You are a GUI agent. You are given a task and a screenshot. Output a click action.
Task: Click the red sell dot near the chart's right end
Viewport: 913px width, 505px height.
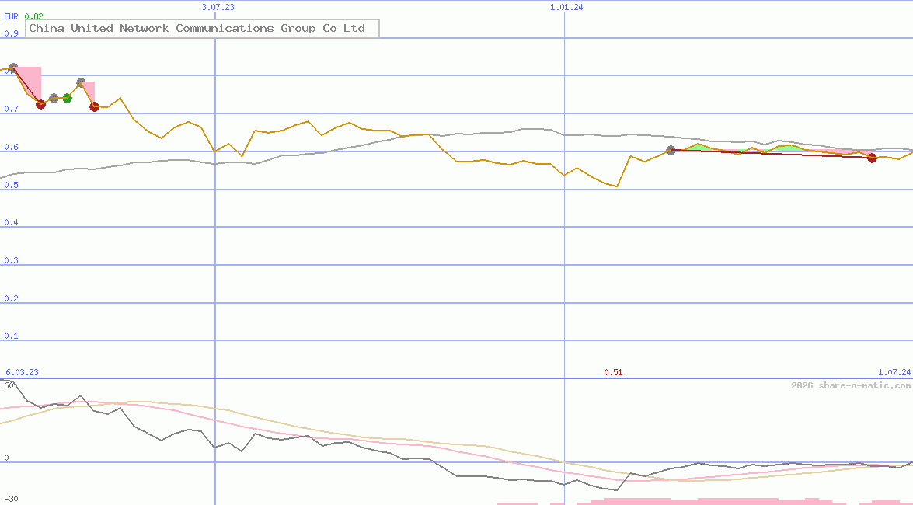point(872,158)
